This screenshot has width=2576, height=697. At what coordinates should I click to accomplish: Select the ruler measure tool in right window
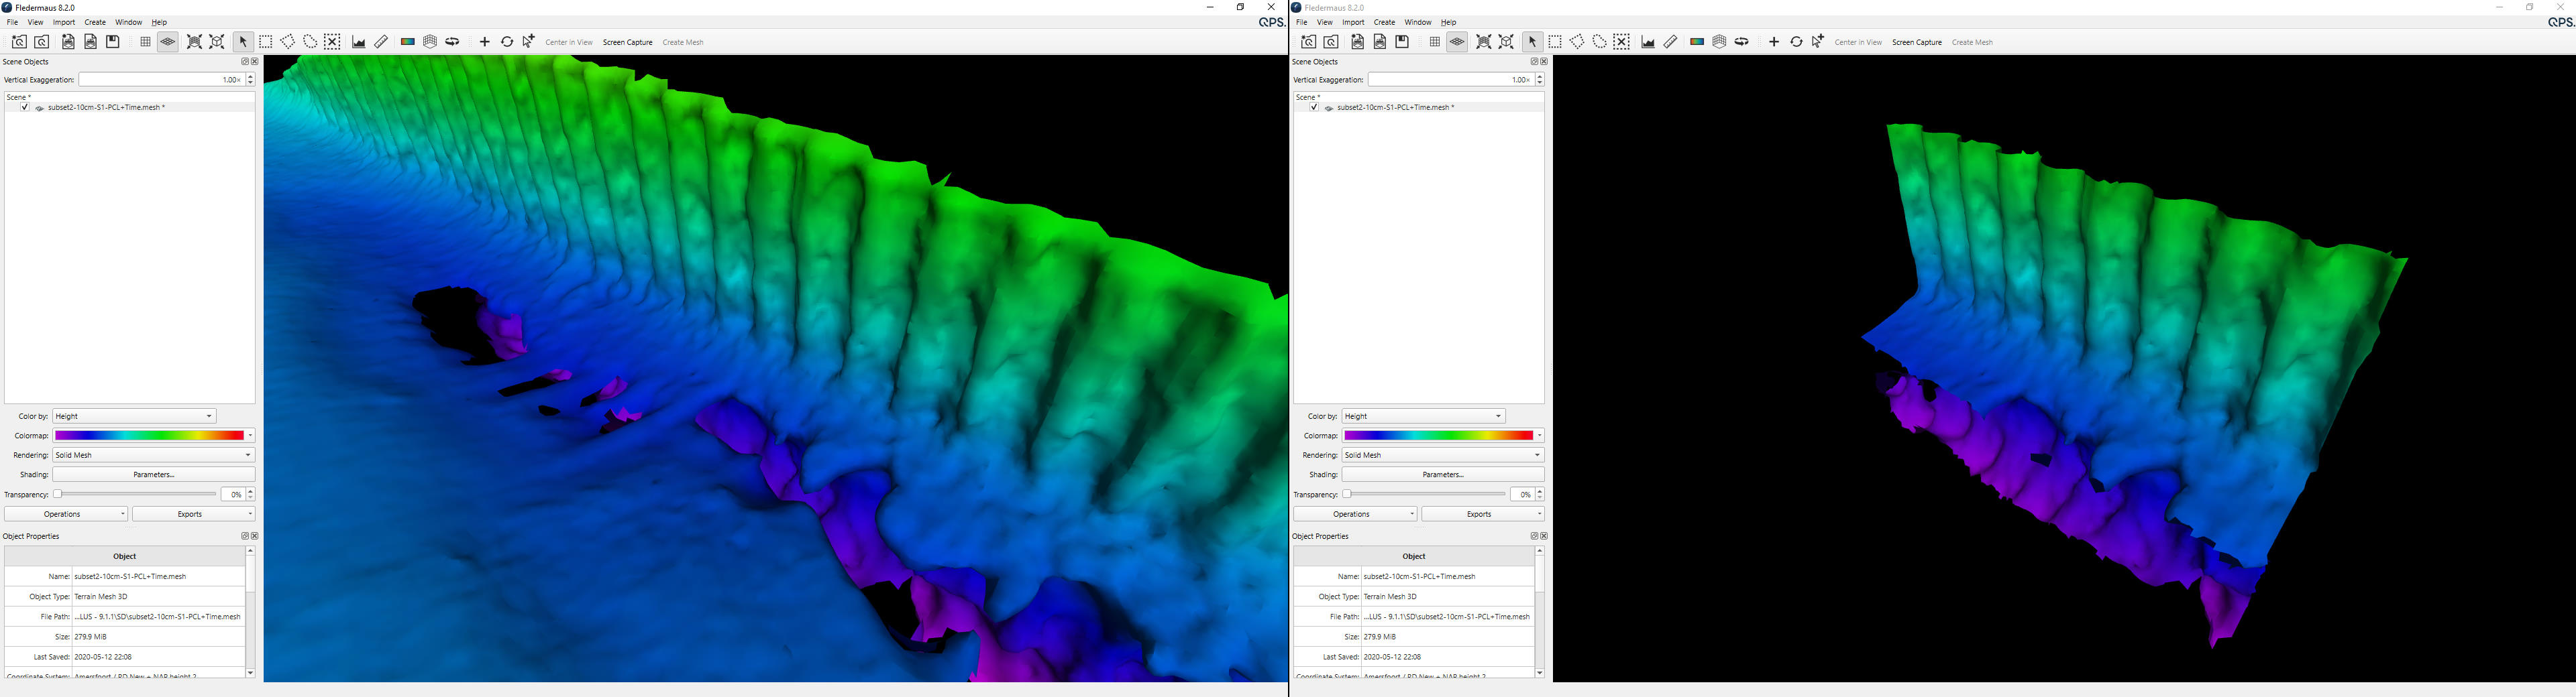[x=1671, y=42]
